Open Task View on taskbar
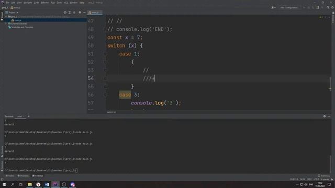Viewport: 335px width, 188px height. point(21,184)
